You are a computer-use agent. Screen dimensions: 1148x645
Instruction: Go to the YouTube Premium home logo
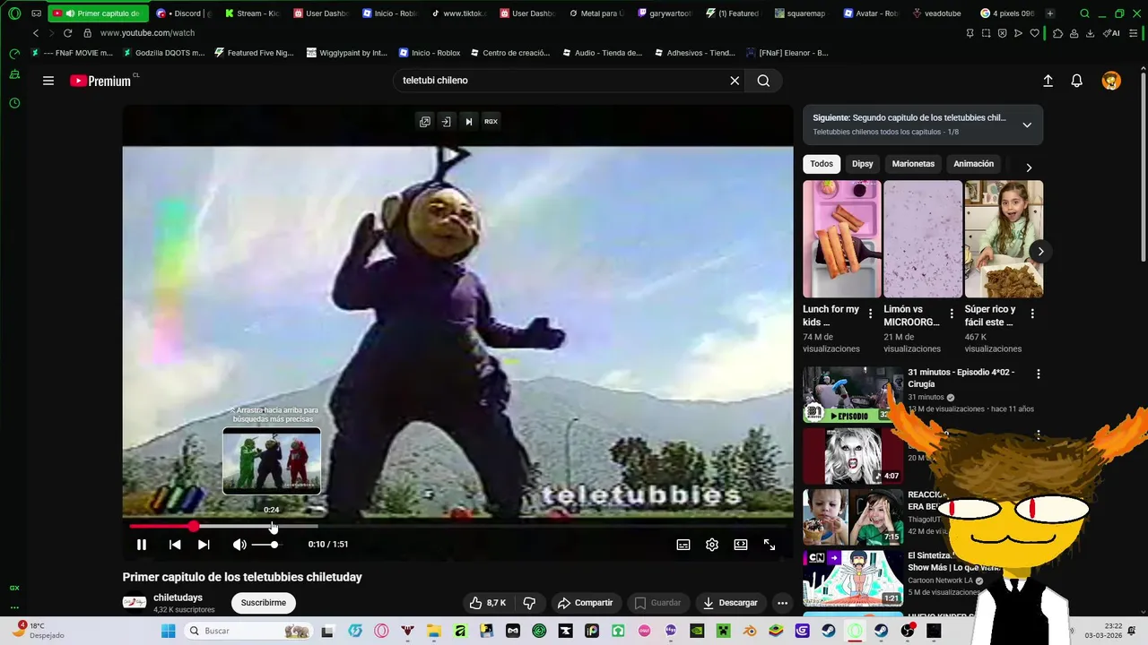[x=100, y=81]
